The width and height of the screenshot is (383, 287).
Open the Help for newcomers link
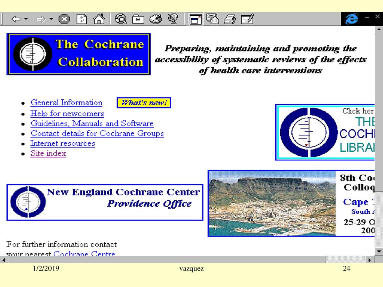pos(67,114)
